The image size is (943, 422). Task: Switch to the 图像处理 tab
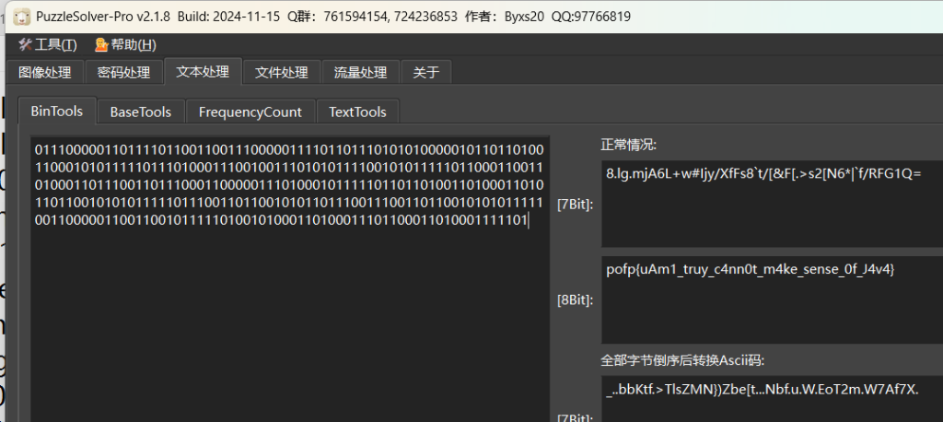point(45,73)
